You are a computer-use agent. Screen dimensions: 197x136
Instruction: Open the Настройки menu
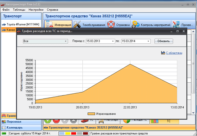[x=36, y=10]
